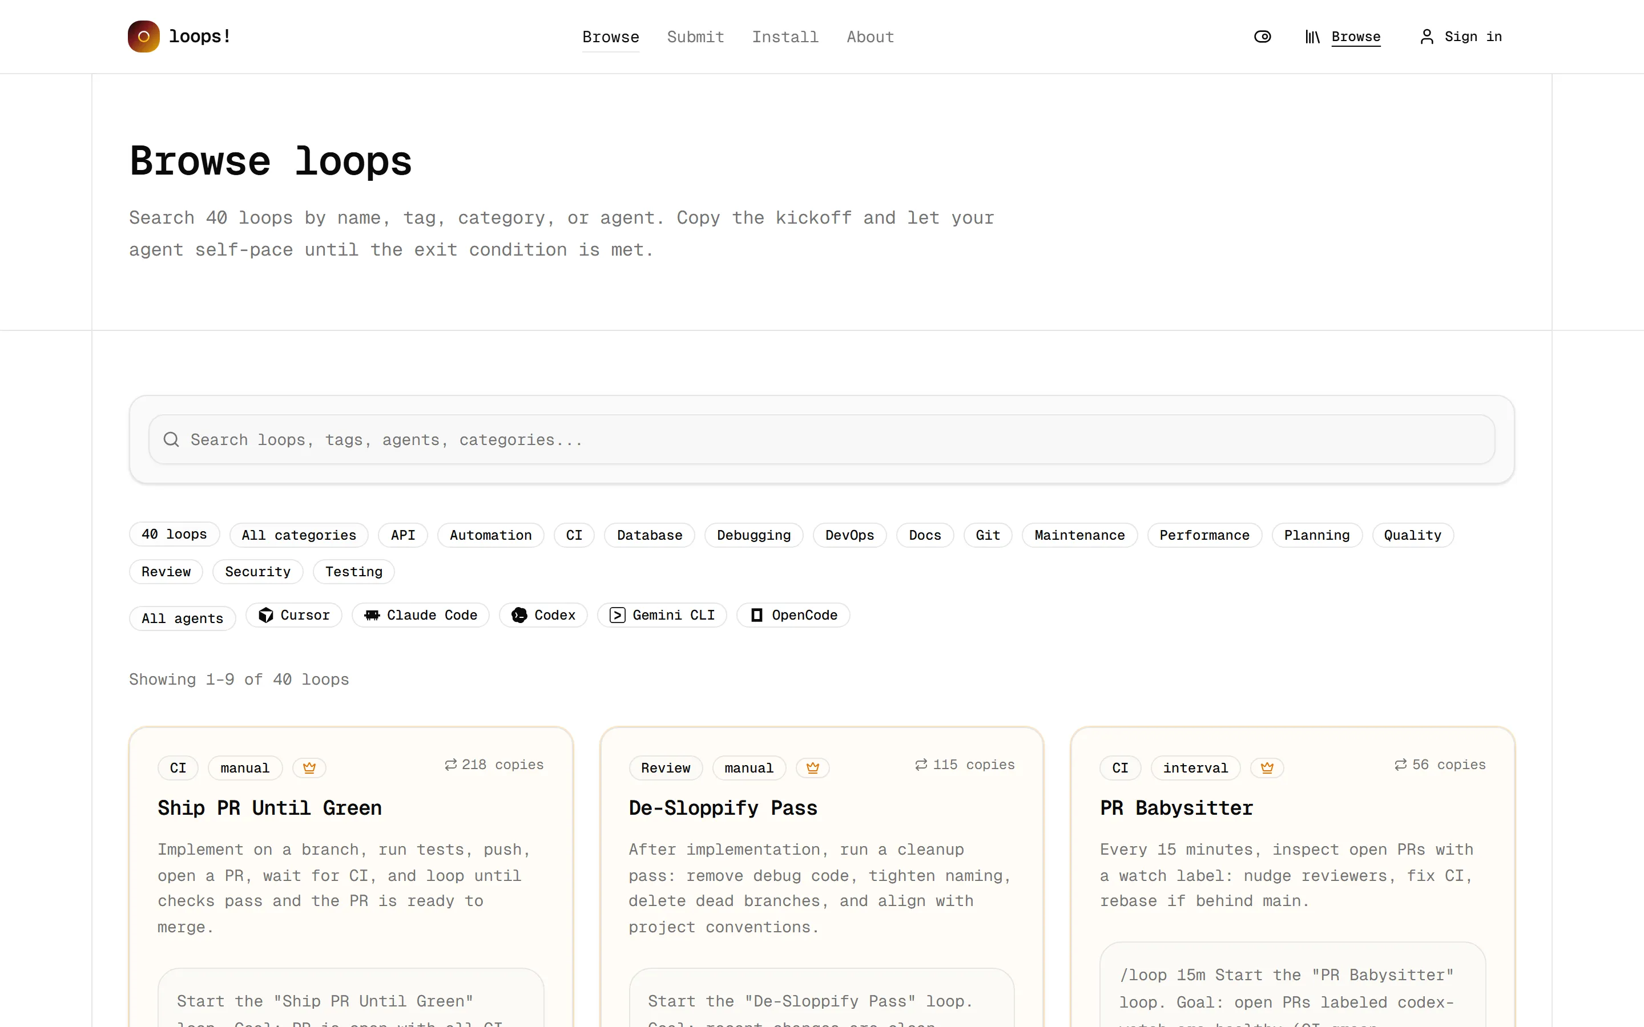Filter by Maintenance category
The height and width of the screenshot is (1027, 1644).
(x=1079, y=535)
